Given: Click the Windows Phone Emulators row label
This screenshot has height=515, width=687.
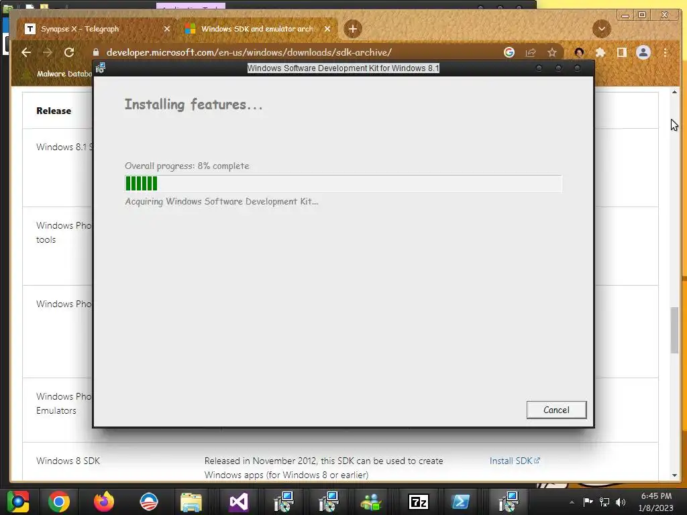Looking at the screenshot, I should pyautogui.click(x=64, y=403).
